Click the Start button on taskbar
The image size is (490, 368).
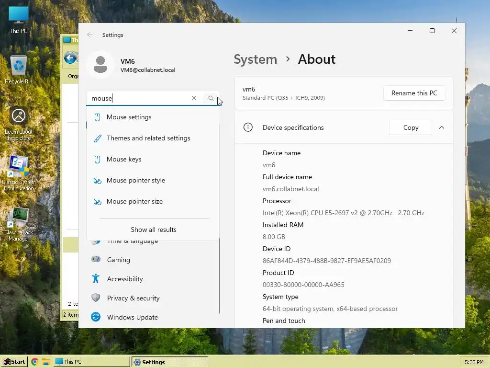(x=14, y=362)
